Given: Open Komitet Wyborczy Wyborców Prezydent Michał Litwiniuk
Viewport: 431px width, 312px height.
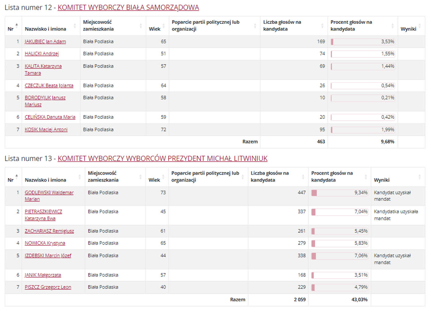Looking at the screenshot, I should tap(163, 159).
